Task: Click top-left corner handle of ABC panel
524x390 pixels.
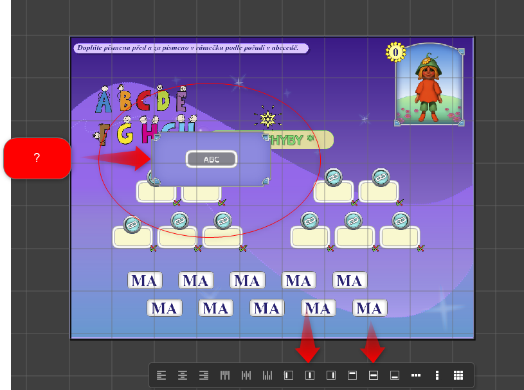Action: click(156, 137)
